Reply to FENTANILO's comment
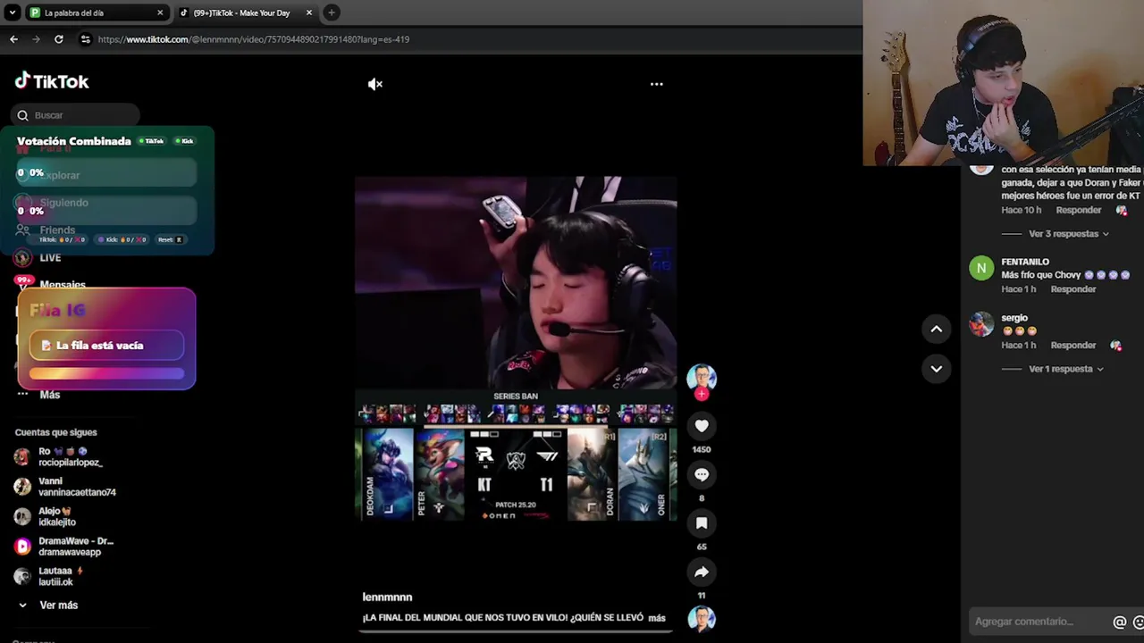 click(1073, 289)
